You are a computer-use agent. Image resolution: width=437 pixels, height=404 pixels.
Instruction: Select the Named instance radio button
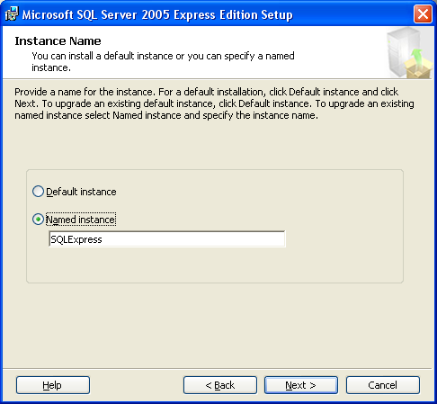pyautogui.click(x=38, y=220)
